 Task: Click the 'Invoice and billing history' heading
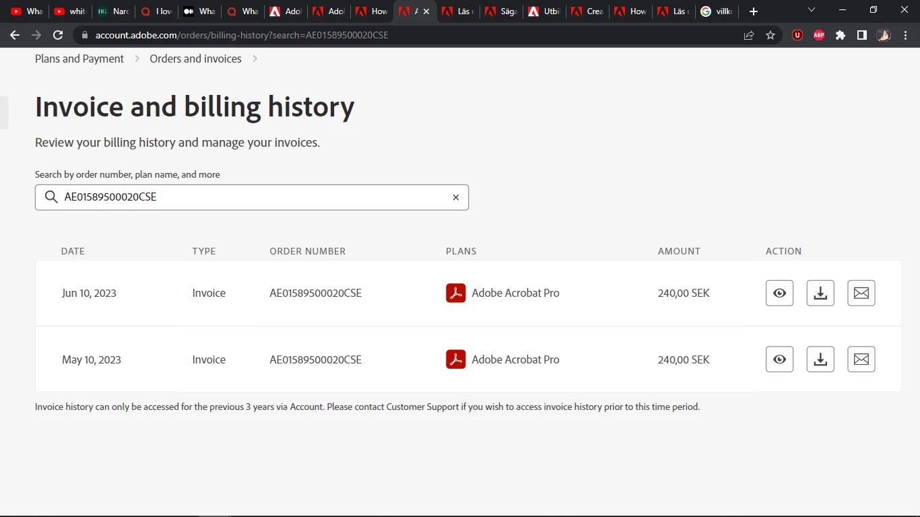coord(195,107)
